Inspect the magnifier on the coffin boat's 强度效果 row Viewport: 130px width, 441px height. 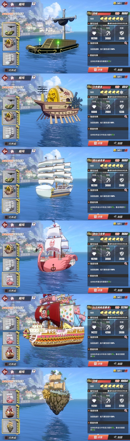point(126,43)
